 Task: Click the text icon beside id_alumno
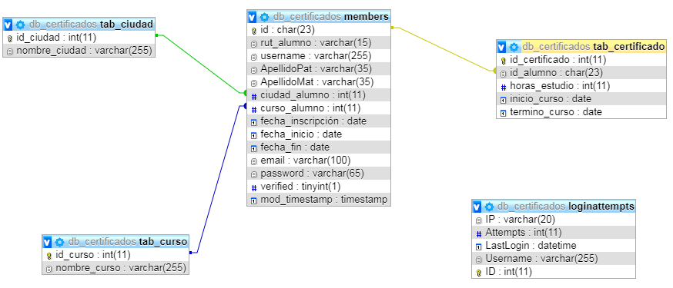[x=504, y=74]
